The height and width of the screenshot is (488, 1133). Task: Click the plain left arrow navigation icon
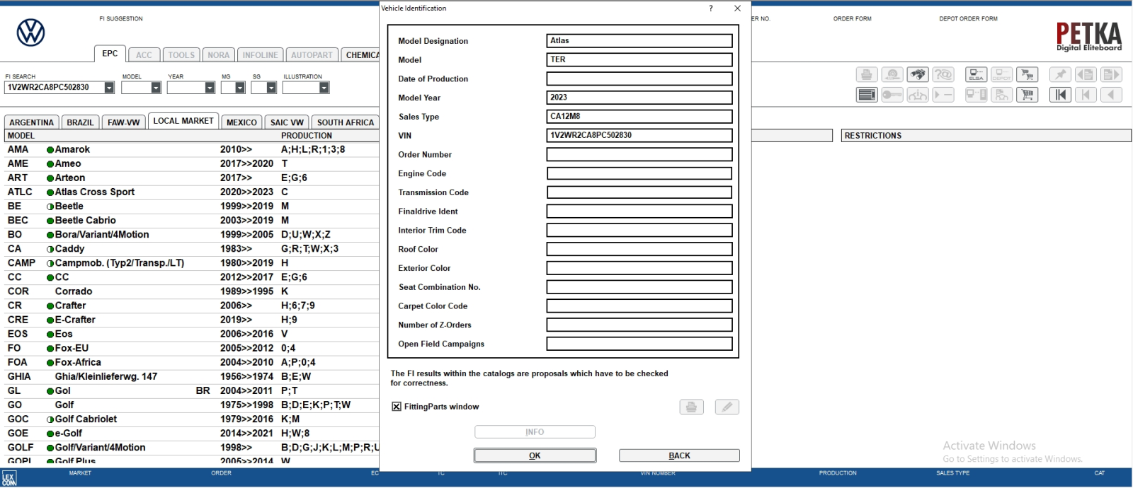pos(1111,94)
